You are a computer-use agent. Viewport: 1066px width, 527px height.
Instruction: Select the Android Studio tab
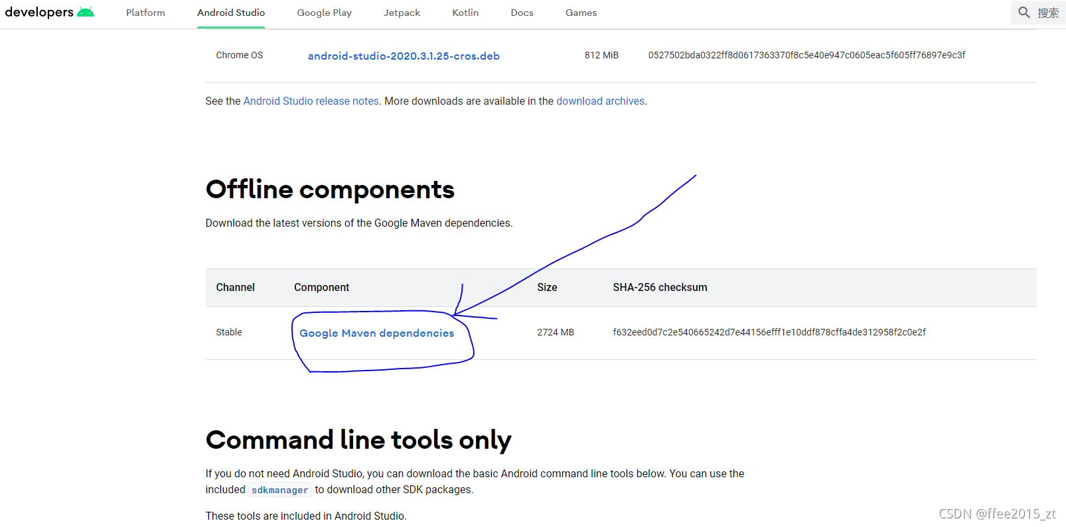tap(231, 13)
